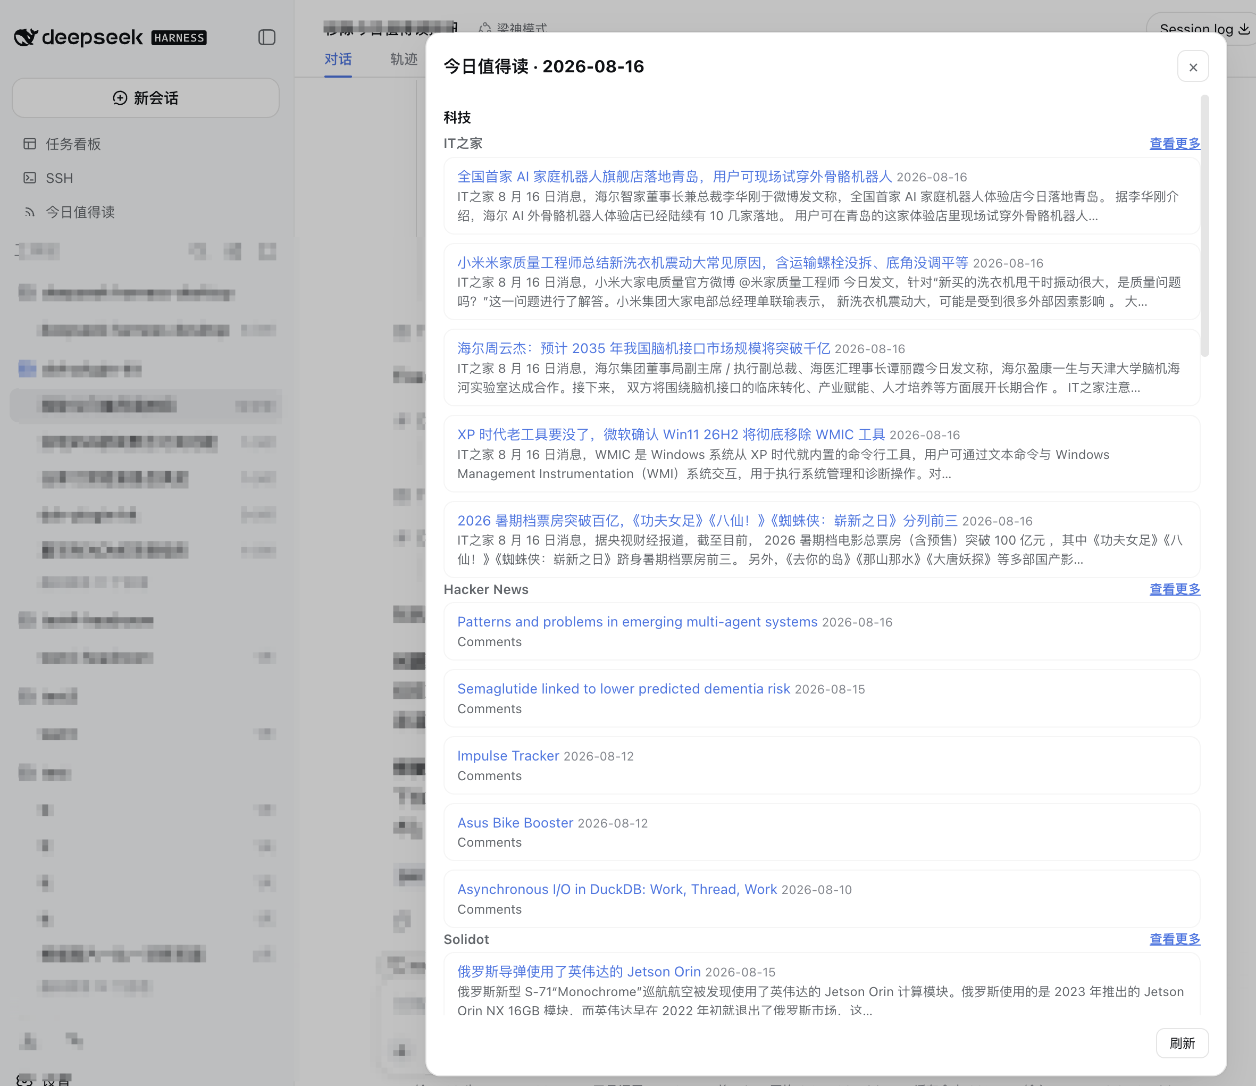Download via Session log icon
The width and height of the screenshot is (1256, 1086).
pyautogui.click(x=1244, y=29)
